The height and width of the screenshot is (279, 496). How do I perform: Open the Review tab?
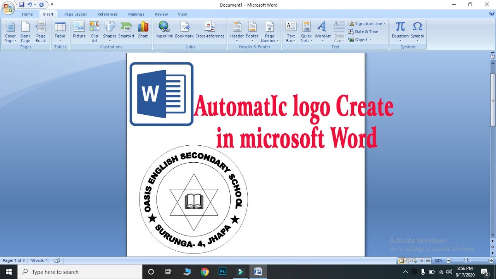[x=161, y=14]
